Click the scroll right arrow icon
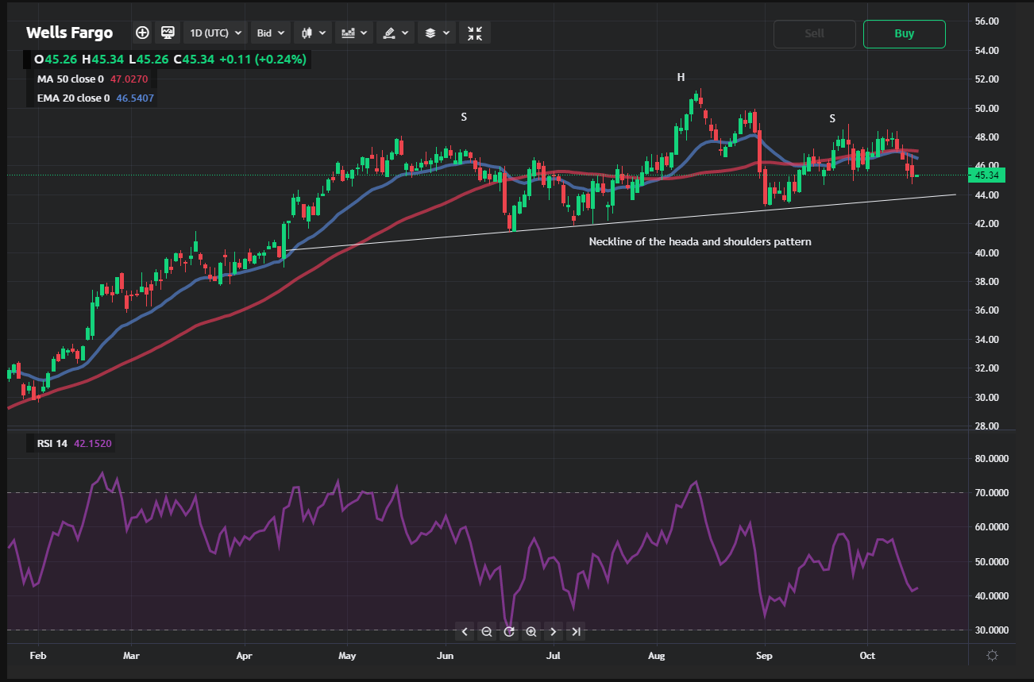This screenshot has width=1034, height=682. coord(554,632)
